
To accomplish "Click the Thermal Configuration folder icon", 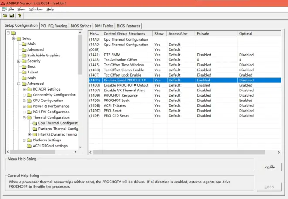I will [x=29, y=118].
